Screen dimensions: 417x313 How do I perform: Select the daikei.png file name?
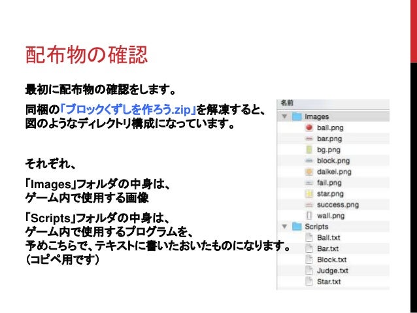point(334,172)
